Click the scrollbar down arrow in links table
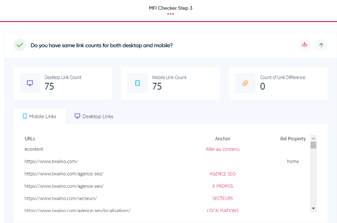This screenshot has width=337, height=223. coord(313,208)
